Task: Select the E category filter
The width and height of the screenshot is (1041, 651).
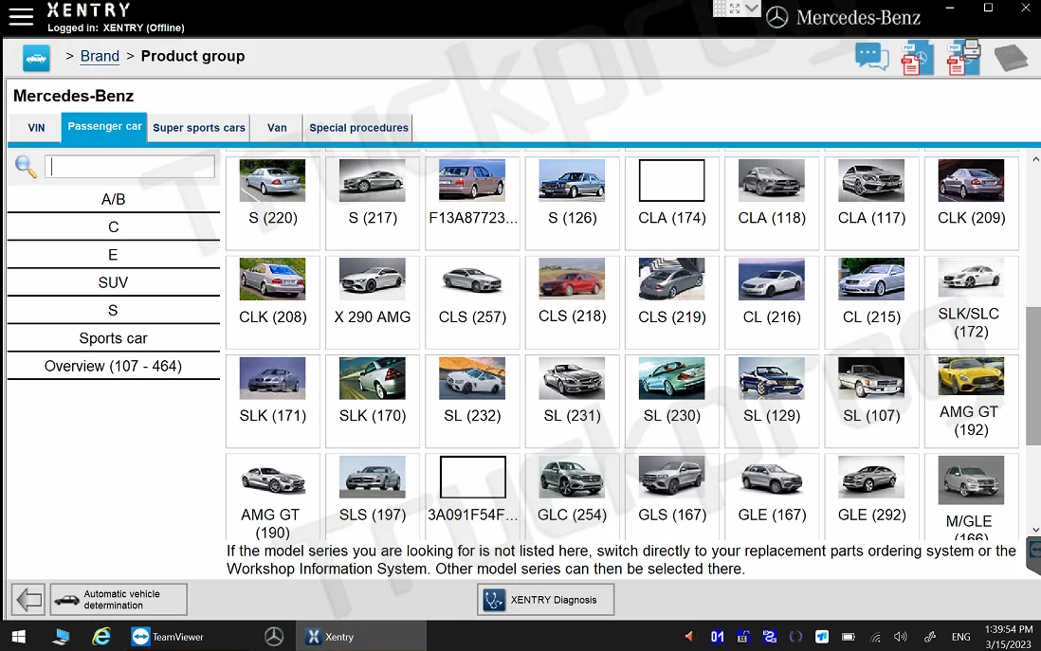Action: click(x=114, y=255)
